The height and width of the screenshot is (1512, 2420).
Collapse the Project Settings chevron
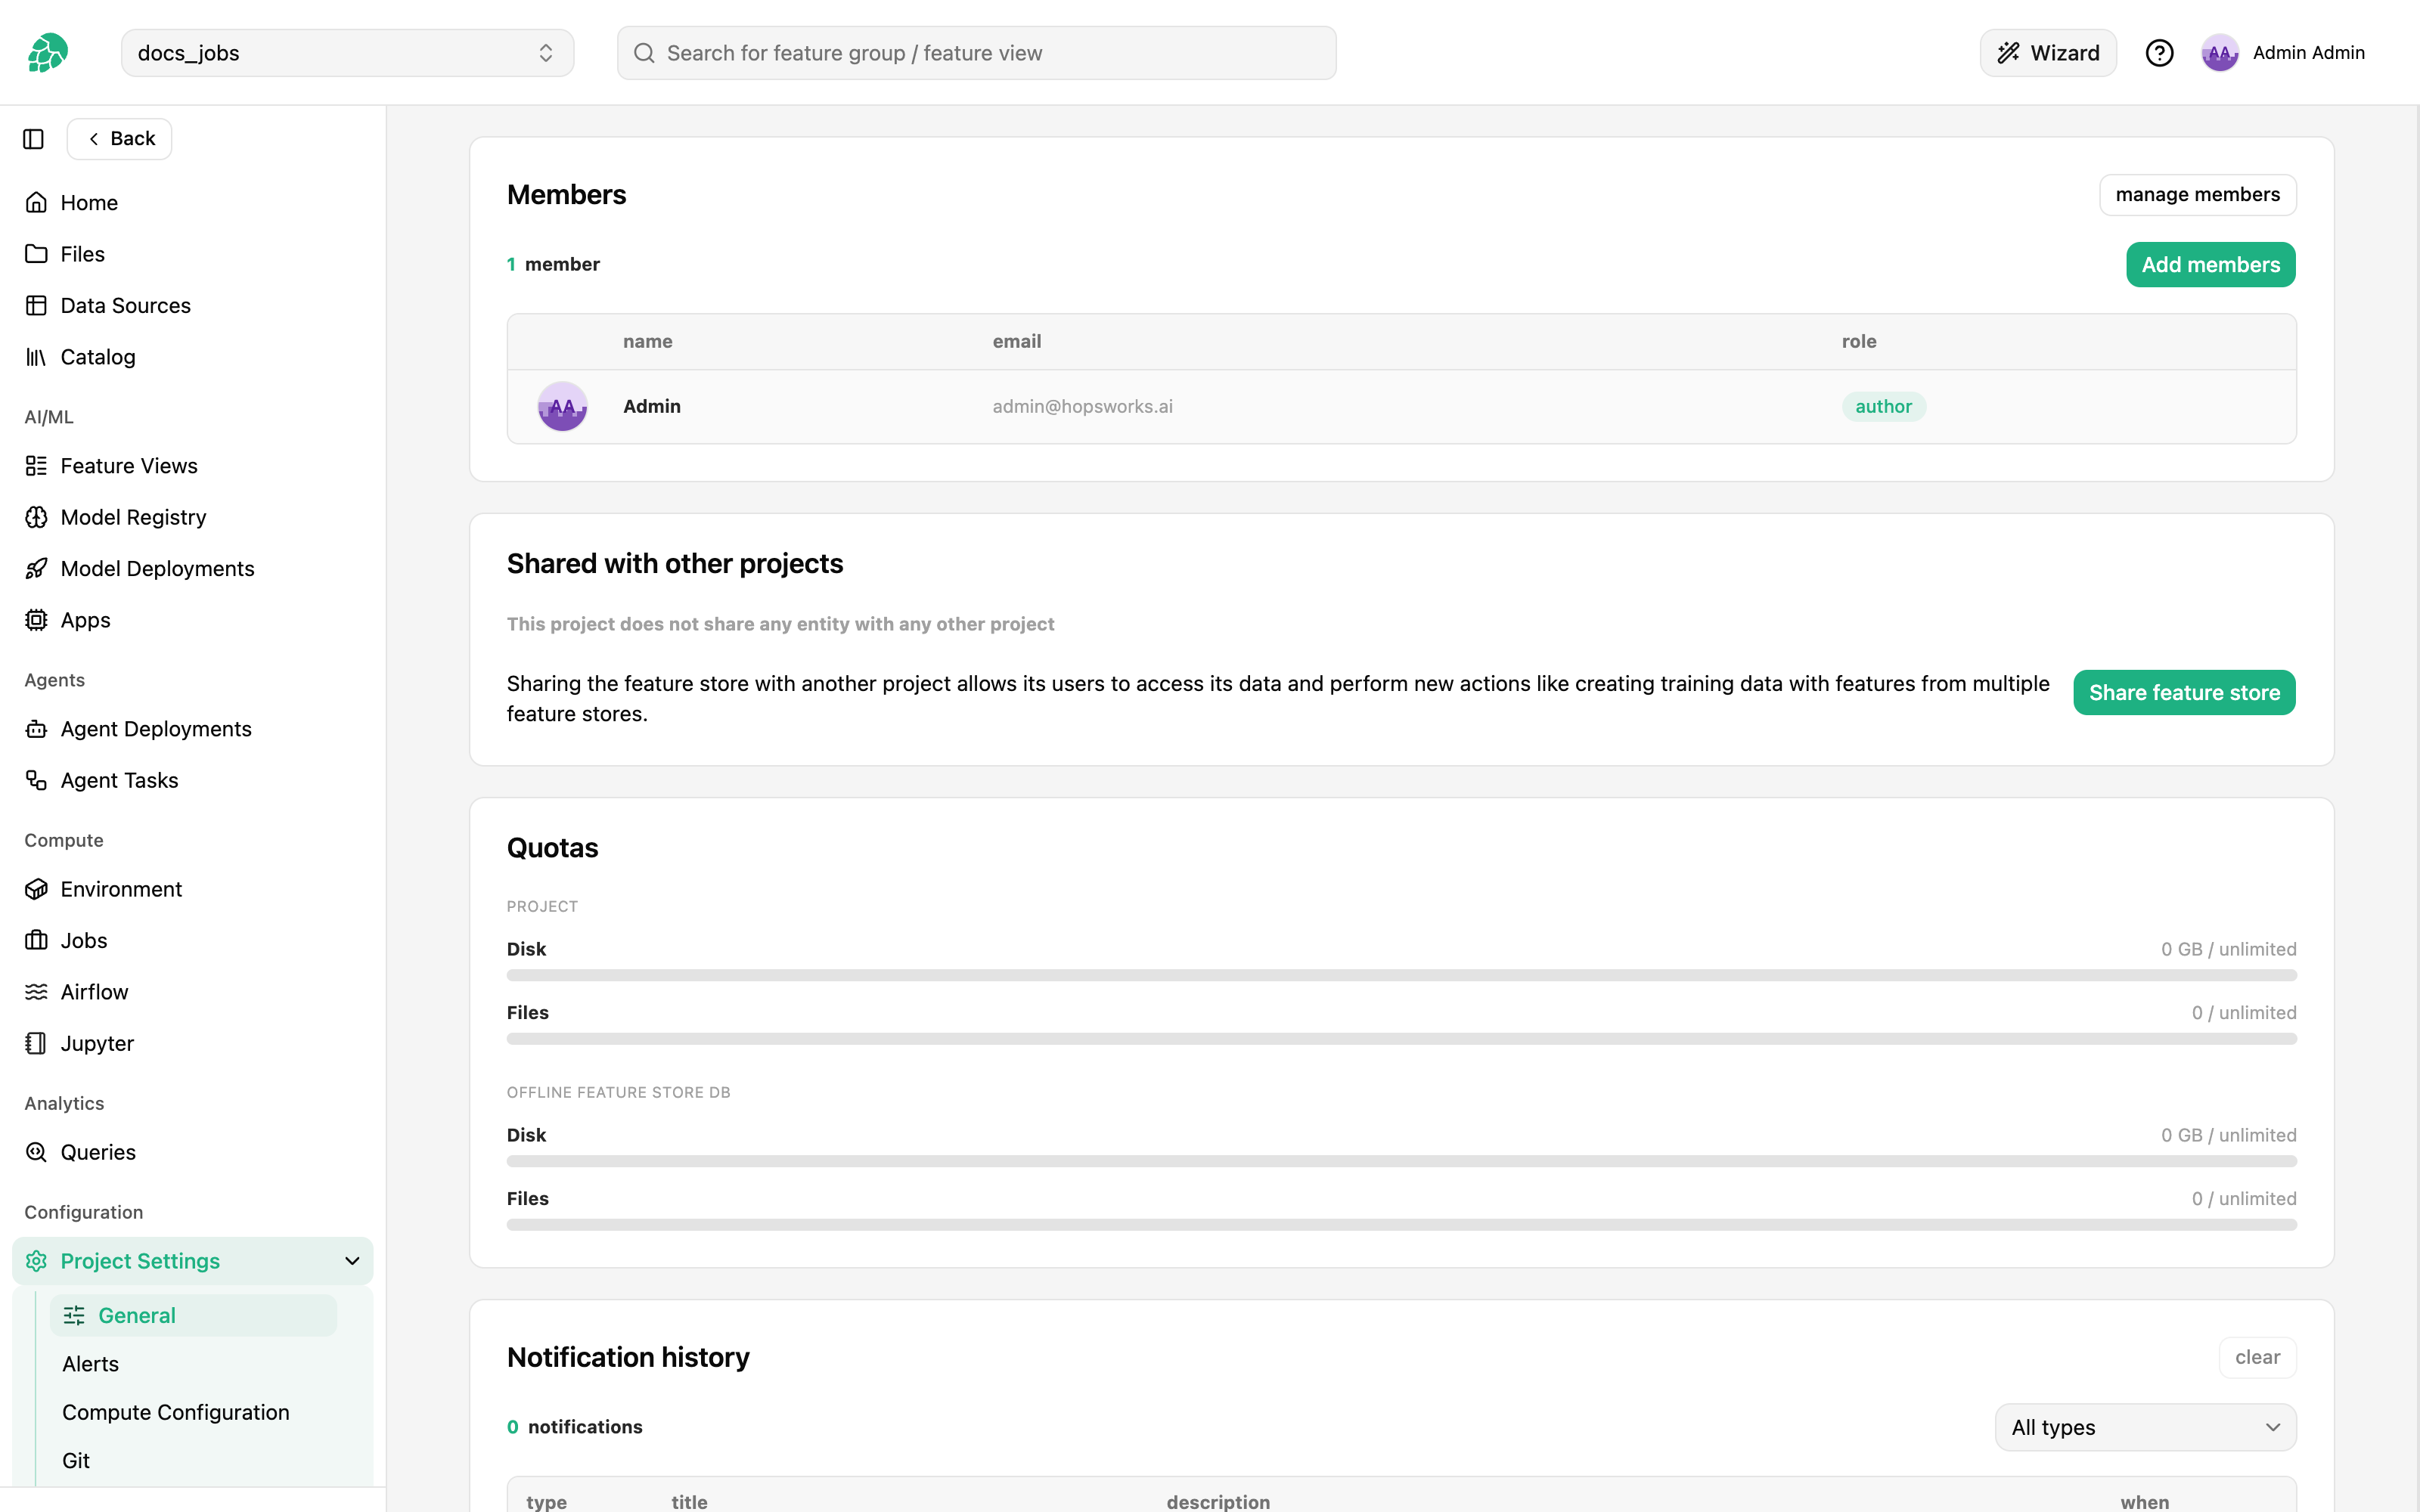pos(352,1261)
